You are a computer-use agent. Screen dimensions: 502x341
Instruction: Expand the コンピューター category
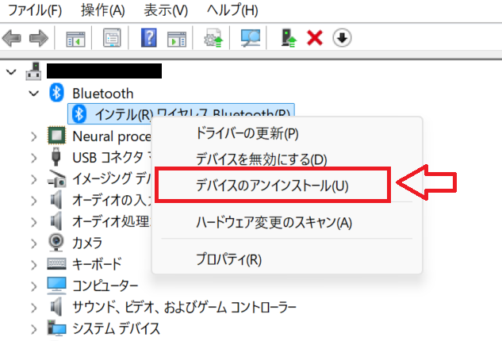(x=34, y=286)
